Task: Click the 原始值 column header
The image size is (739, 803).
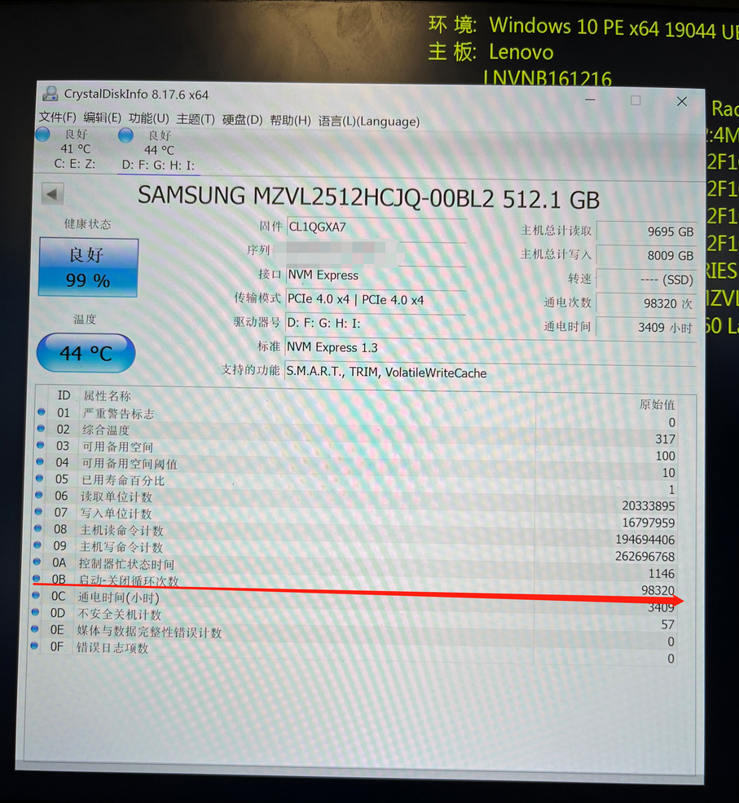Action: 658,404
